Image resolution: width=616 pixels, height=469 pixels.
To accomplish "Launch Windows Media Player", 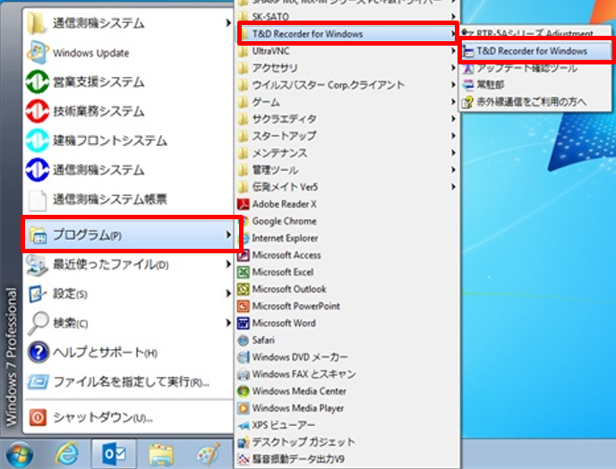I will coord(347,408).
